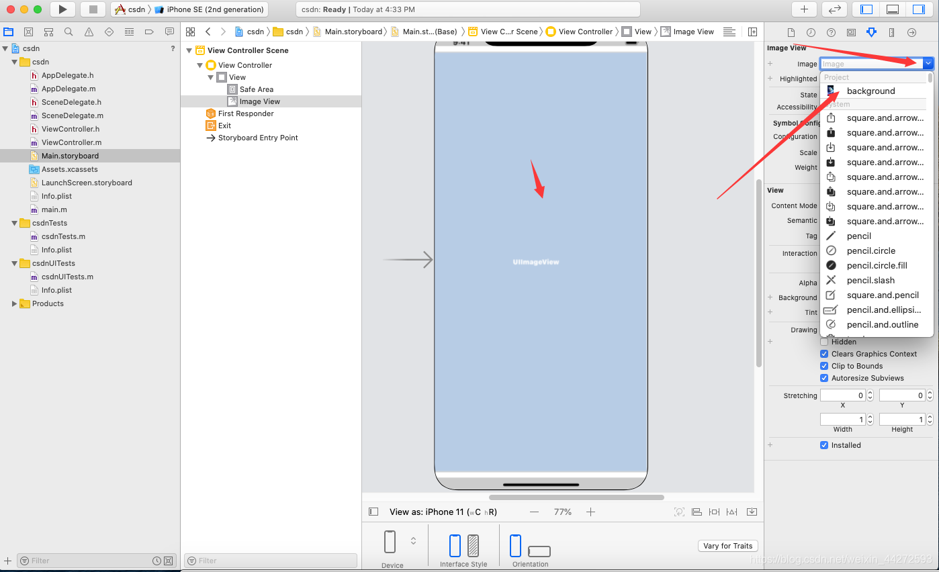Enable the Hidden checkbox

coord(824,342)
